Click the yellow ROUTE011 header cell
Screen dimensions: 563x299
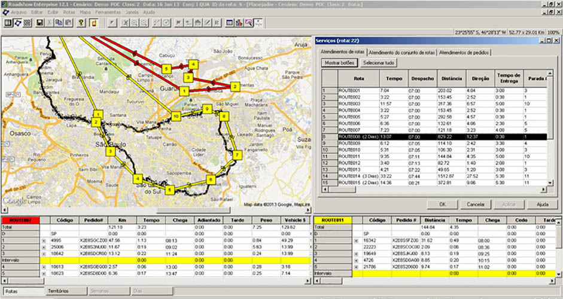click(333, 220)
